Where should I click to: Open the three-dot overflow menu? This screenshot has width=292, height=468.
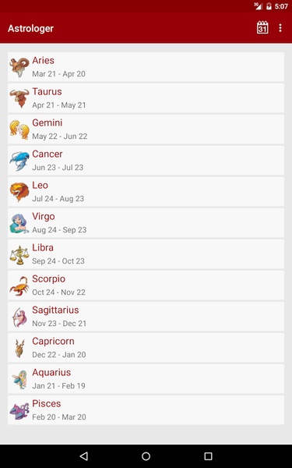click(280, 28)
